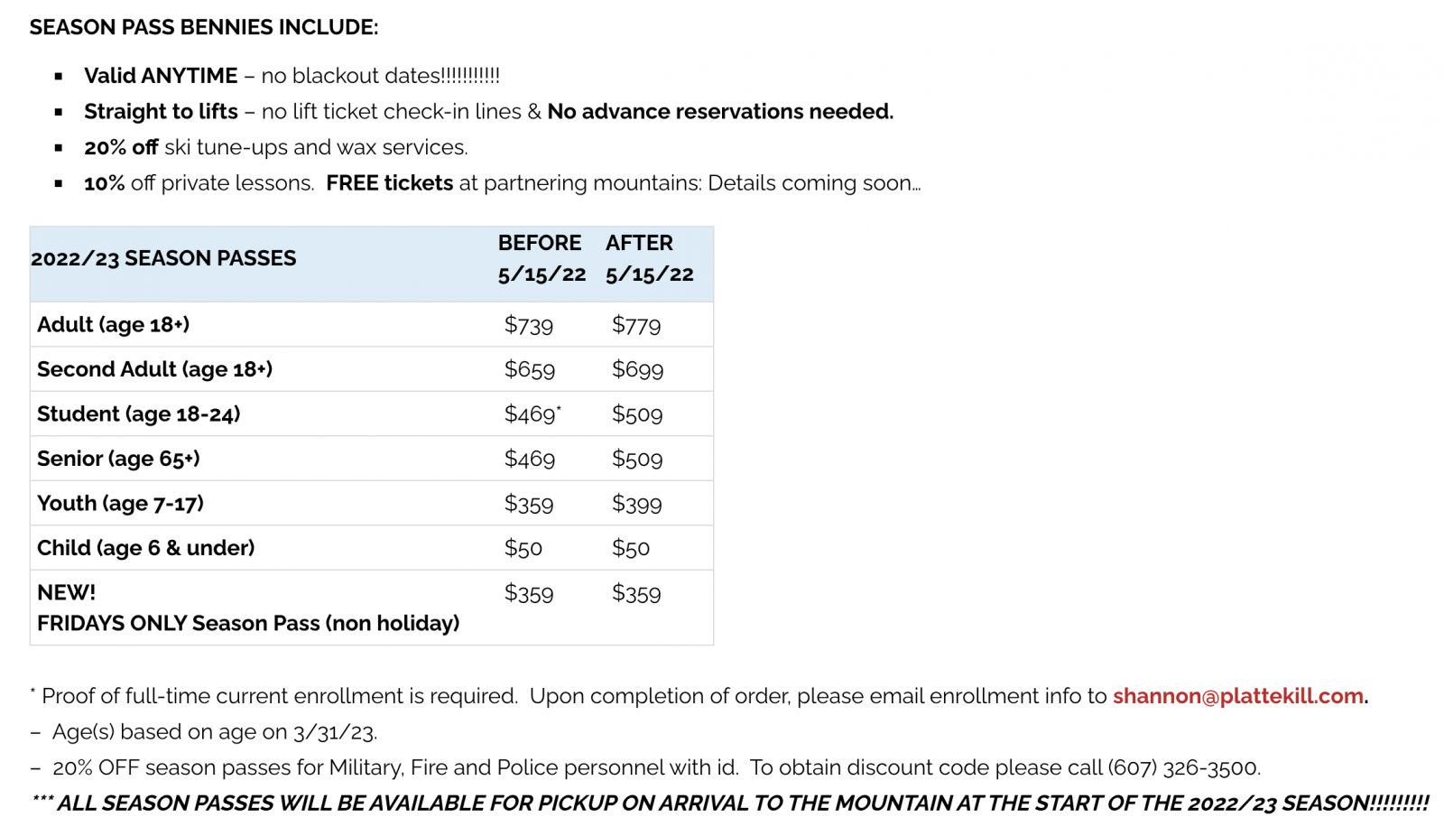Click the Student (age 18-24) row label

(x=138, y=413)
